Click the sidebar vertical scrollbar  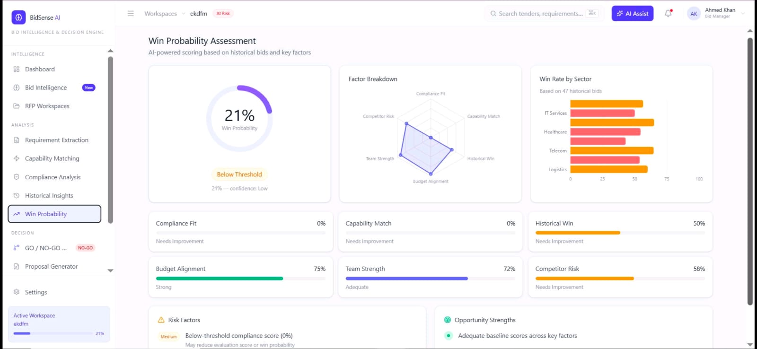(x=110, y=140)
